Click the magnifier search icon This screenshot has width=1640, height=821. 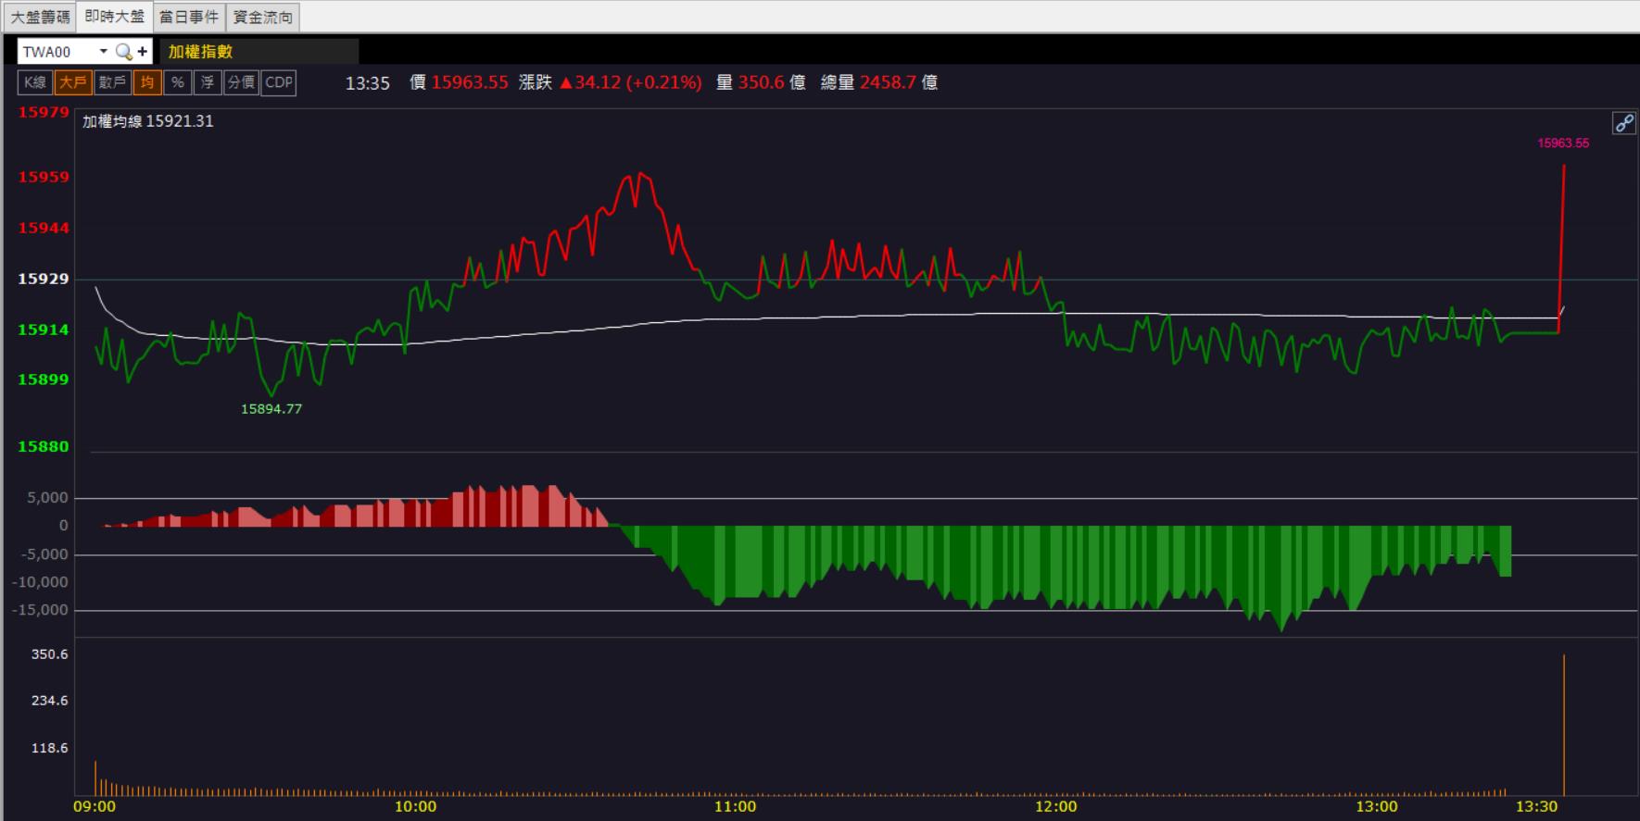[123, 52]
